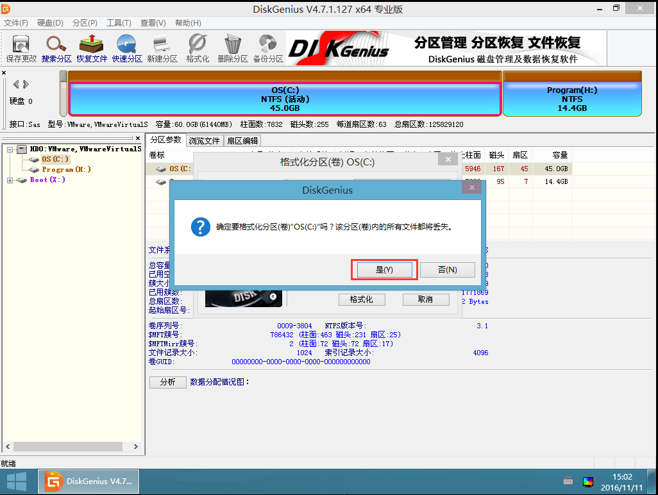Image resolution: width=658 pixels, height=495 pixels.
Task: Click the keyboard icon in system tray
Action: point(568,481)
